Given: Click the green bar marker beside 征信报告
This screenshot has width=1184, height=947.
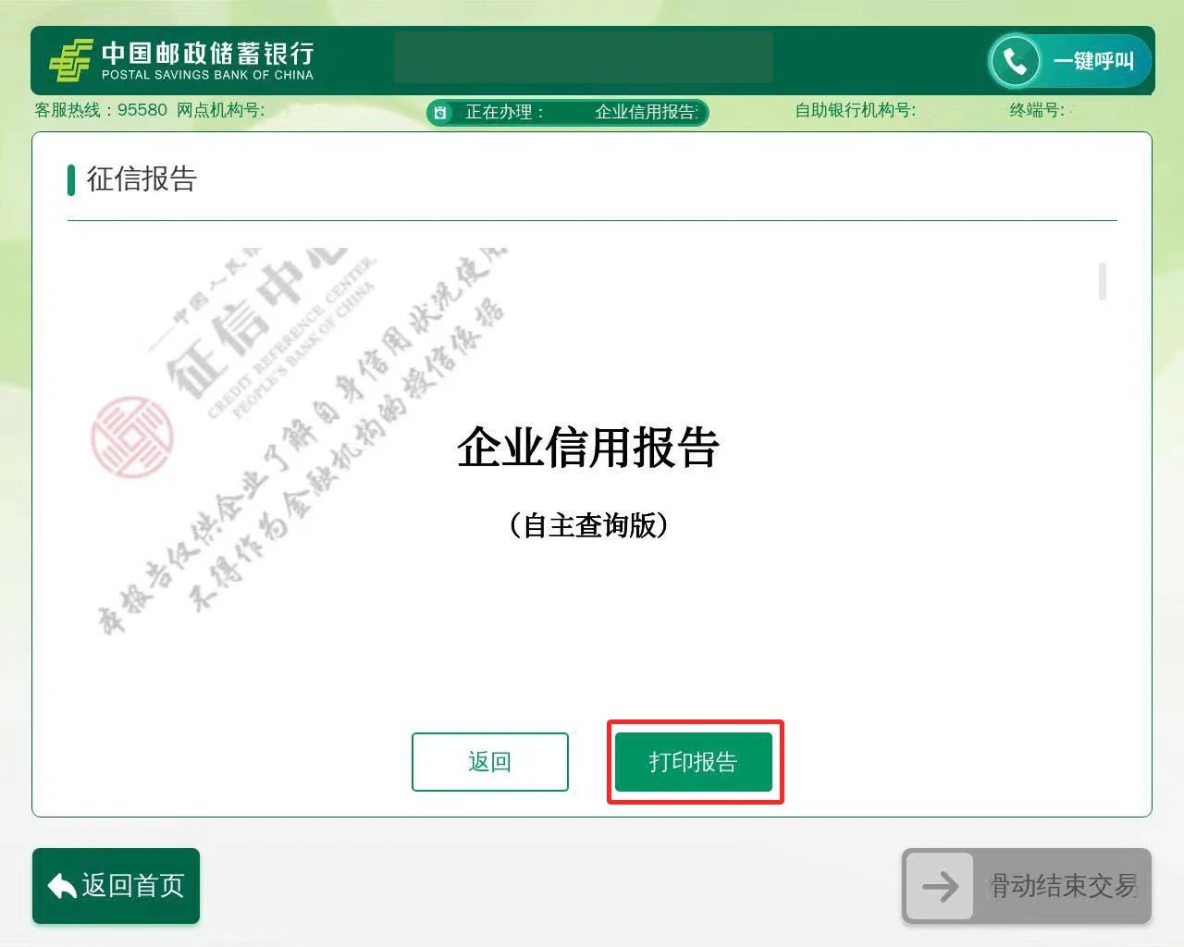Looking at the screenshot, I should (71, 179).
